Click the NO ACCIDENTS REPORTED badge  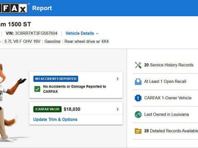[56, 79]
